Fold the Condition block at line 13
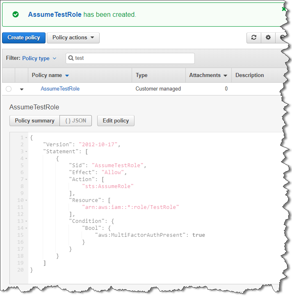Image resolution: width=292 pixels, height=297 pixels. point(26,221)
